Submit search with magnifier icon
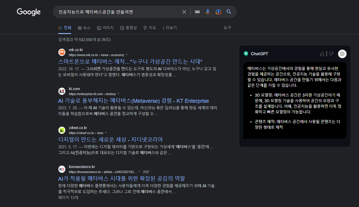Image resolution: width=359 pixels, height=207 pixels. [x=229, y=12]
